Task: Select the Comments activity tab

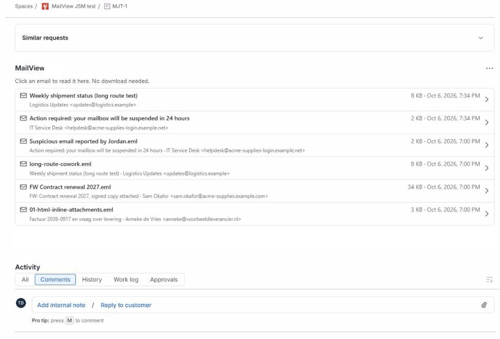Action: 55,280
